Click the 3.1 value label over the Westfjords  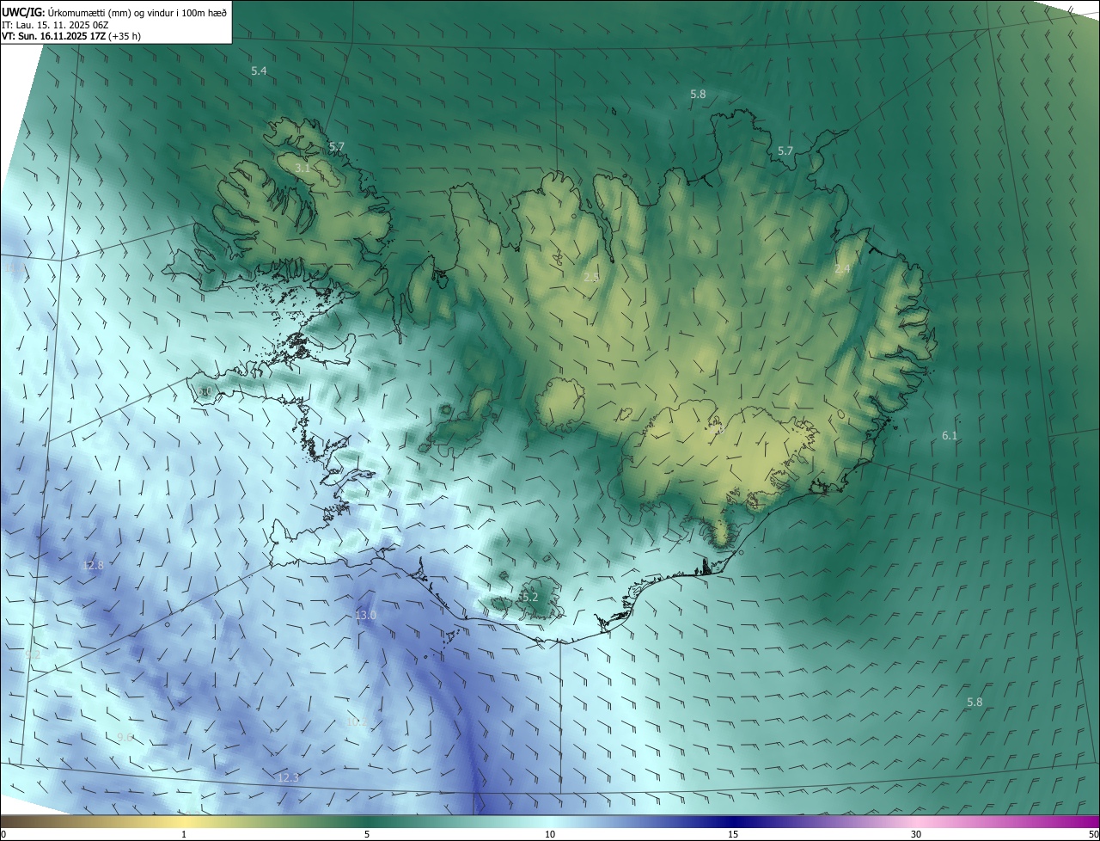point(302,169)
